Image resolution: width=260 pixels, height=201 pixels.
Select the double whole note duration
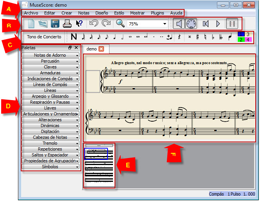click(138, 37)
